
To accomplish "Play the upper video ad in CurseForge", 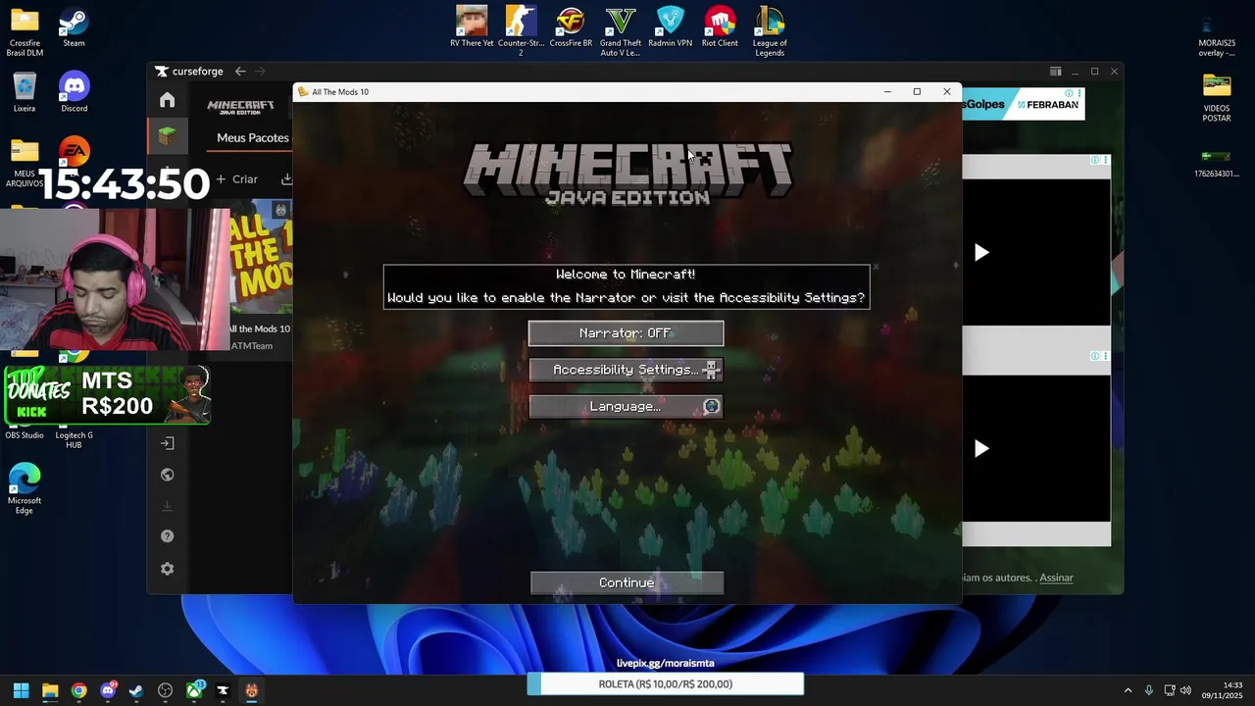I will (x=981, y=253).
